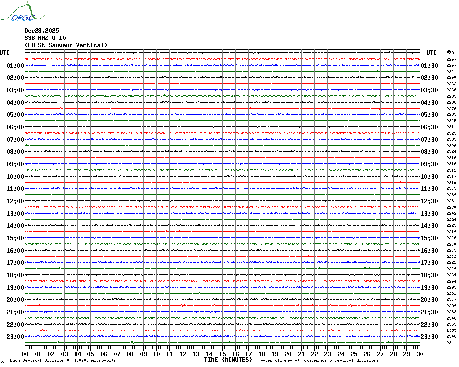Click the 20:30 right-side time label
The width and height of the screenshot is (459, 367).
pos(429,300)
